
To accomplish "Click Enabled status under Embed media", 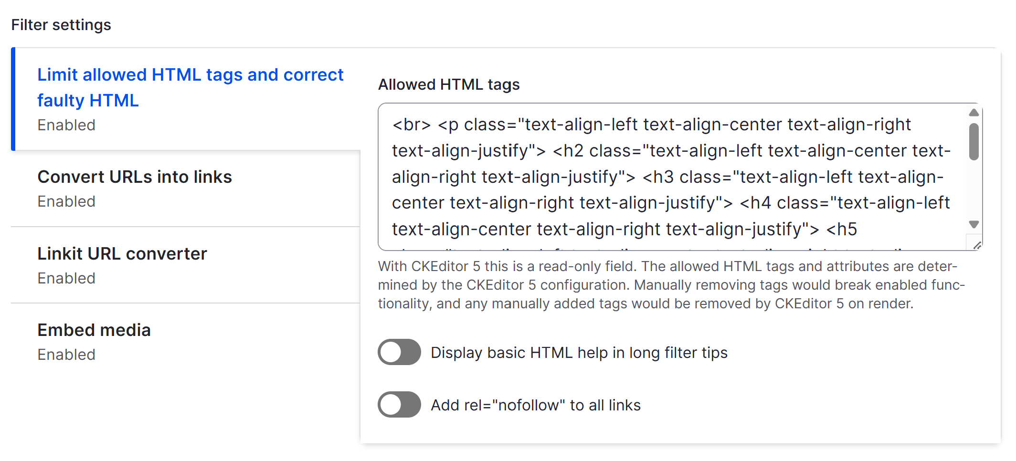I will pos(66,355).
